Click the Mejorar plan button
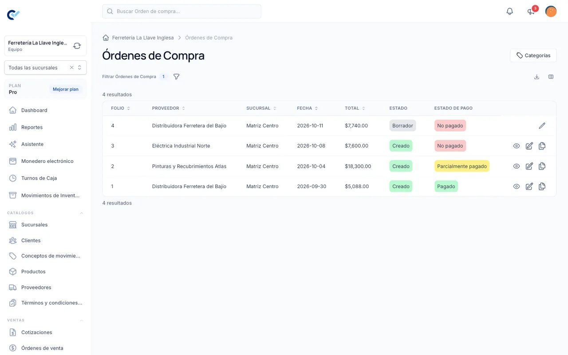 click(x=66, y=89)
